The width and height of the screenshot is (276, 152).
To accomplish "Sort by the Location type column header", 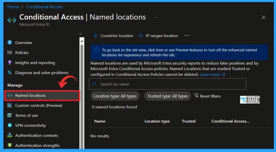I will [157, 121].
